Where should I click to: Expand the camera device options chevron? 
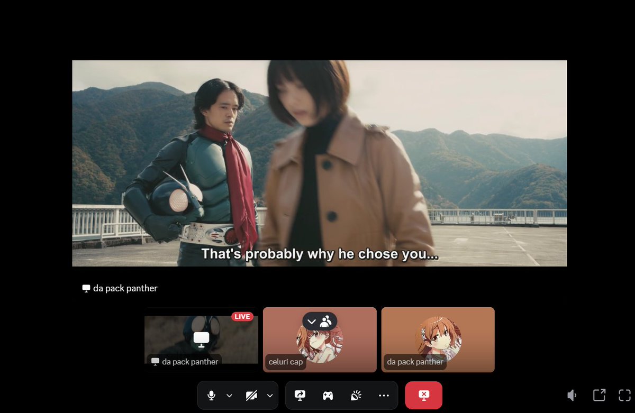point(269,395)
